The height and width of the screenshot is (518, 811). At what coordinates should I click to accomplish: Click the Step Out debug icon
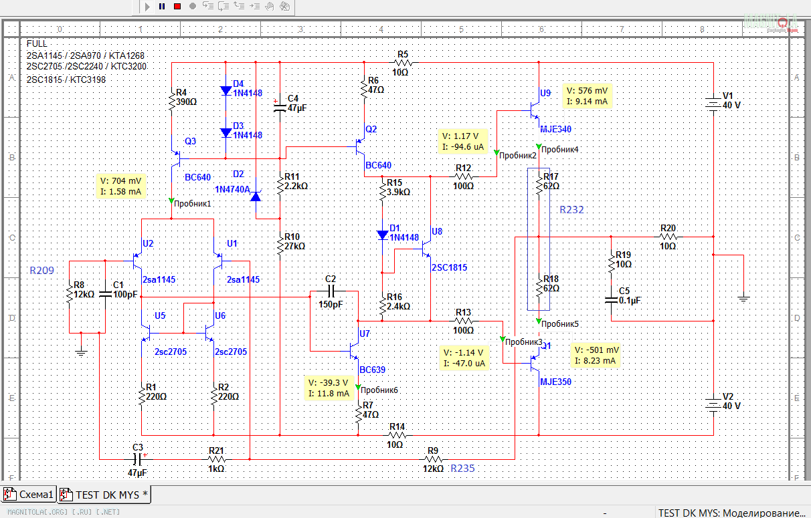pos(239,6)
